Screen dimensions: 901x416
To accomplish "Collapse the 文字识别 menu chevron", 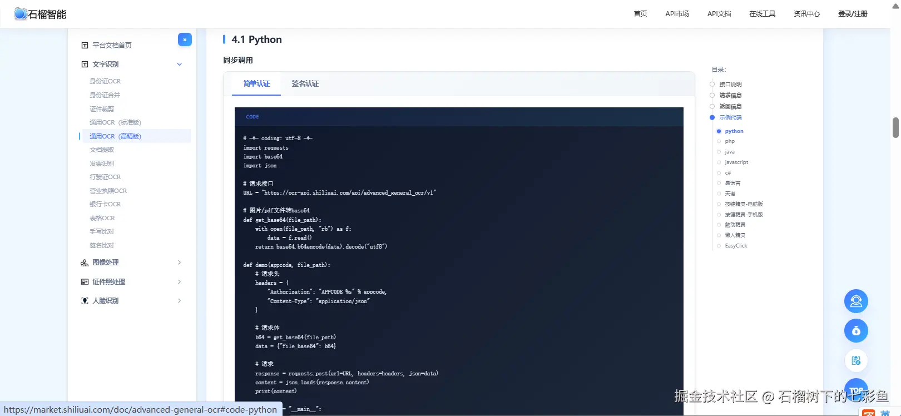I will 179,65.
